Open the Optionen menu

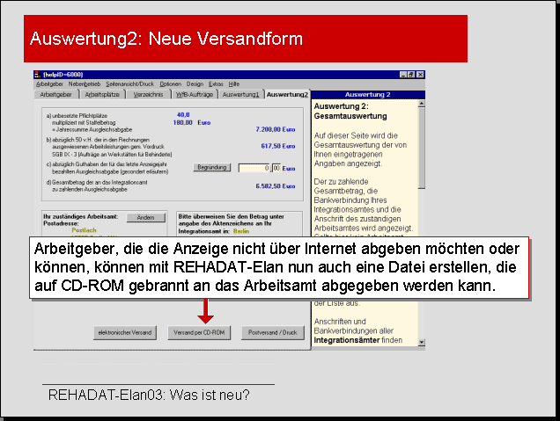171,83
